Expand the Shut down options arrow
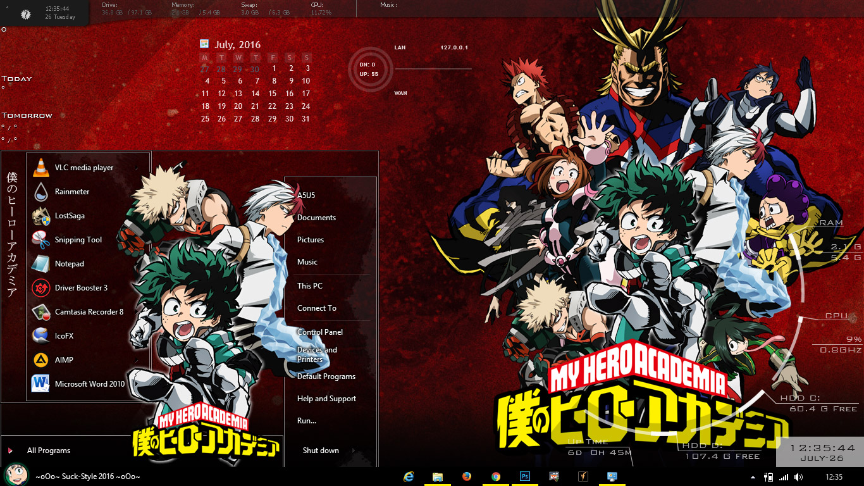 point(353,451)
